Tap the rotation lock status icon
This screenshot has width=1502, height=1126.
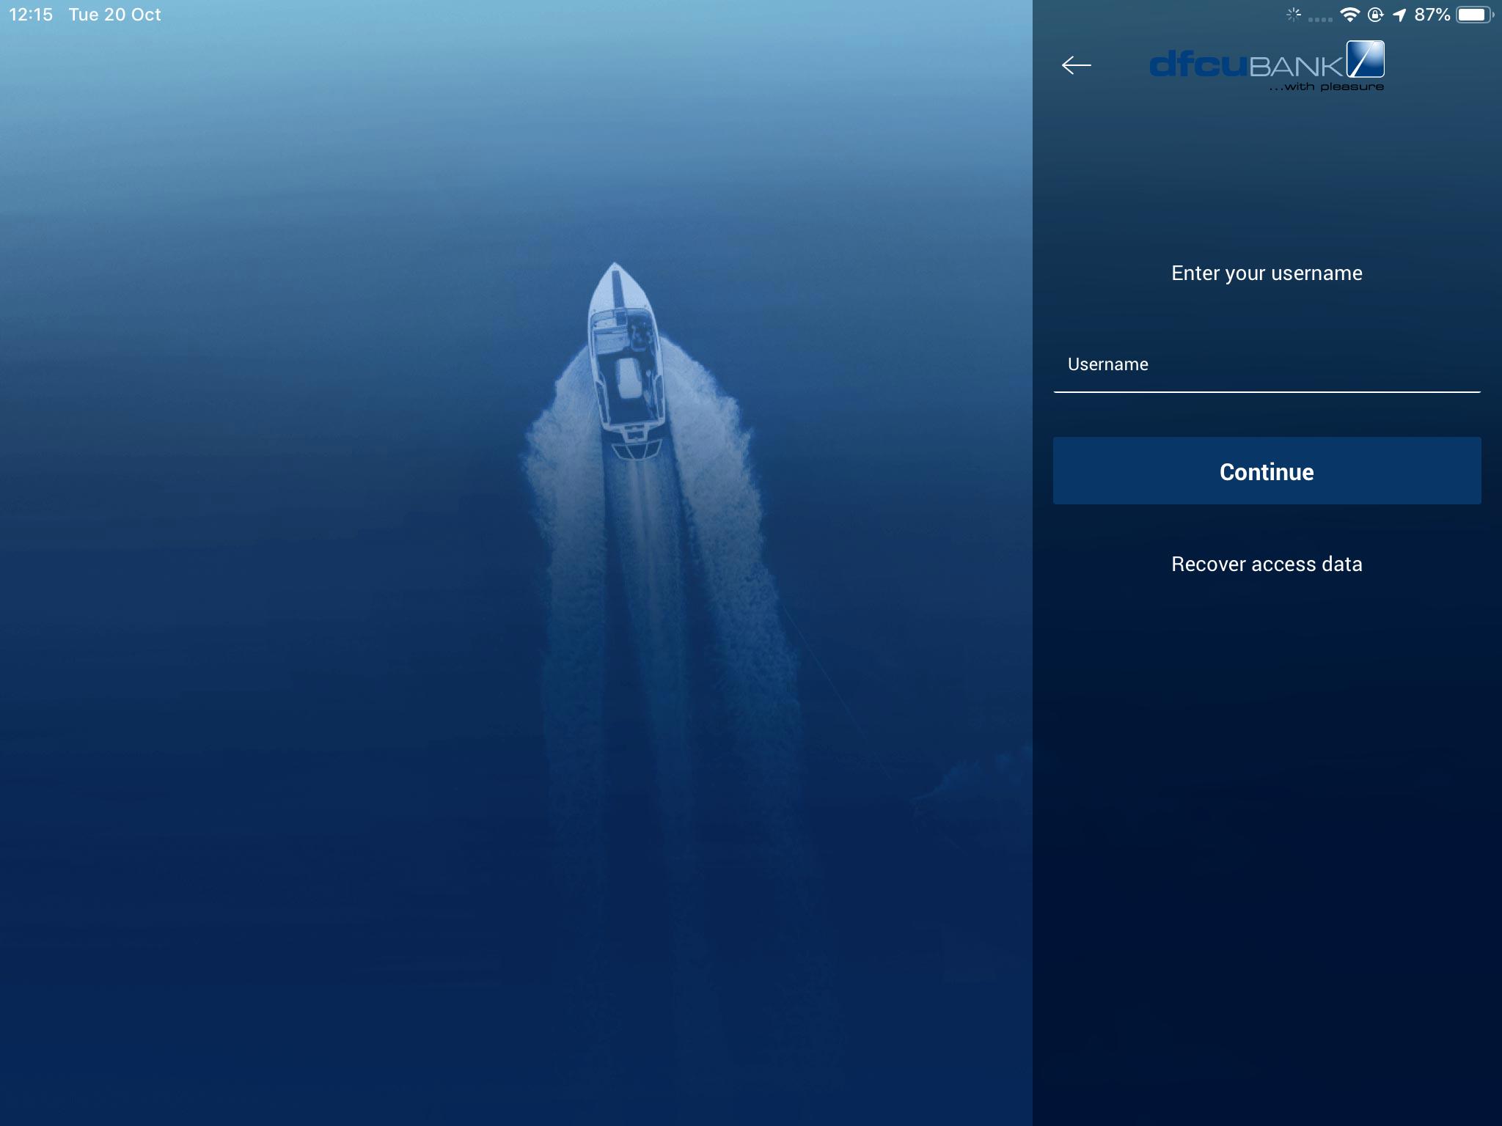coord(1376,15)
